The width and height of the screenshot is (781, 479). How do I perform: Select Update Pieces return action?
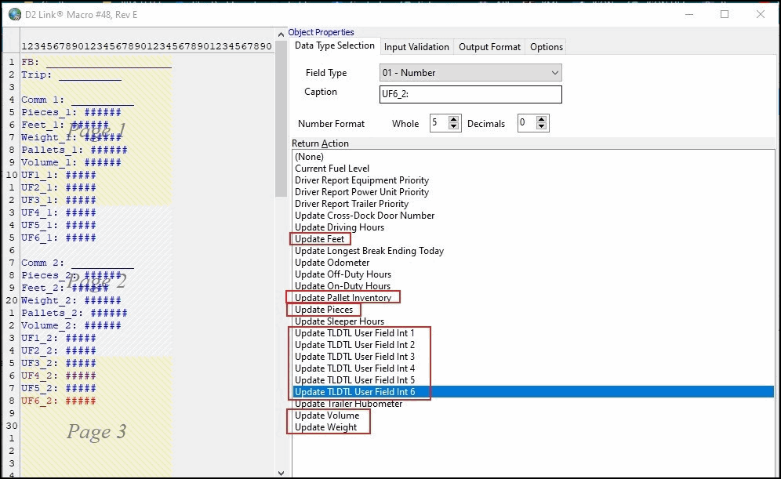tap(324, 310)
